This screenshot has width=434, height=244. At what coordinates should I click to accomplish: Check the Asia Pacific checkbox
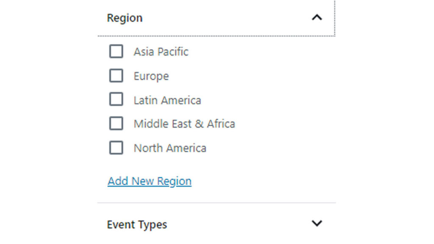[x=116, y=52]
